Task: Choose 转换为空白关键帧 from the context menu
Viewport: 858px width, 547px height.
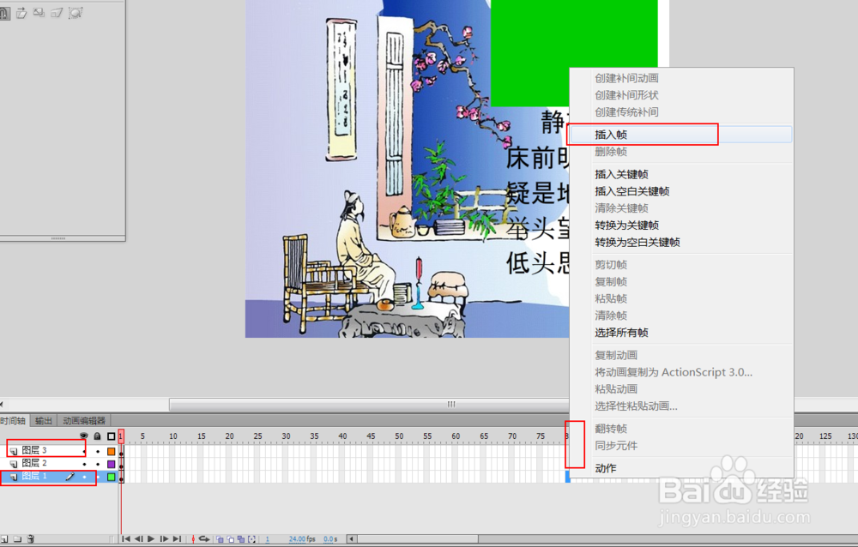Action: pos(680,243)
